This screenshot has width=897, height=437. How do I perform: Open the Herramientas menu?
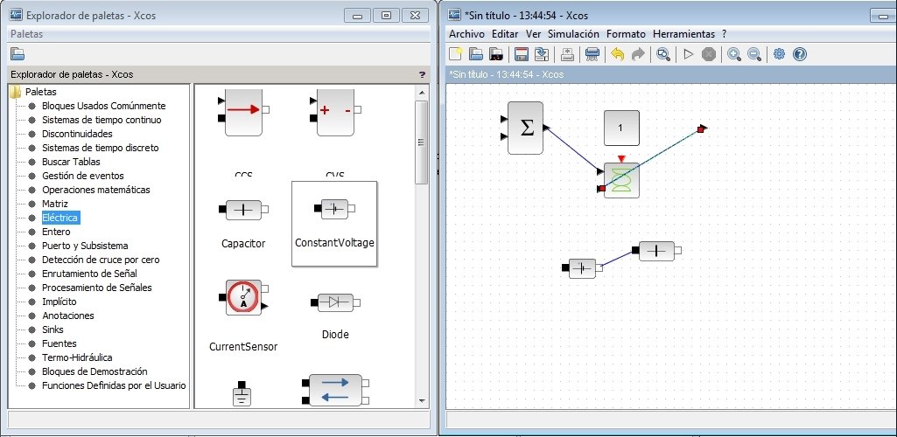coord(683,34)
